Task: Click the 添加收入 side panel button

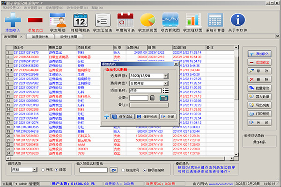Action: (x=259, y=54)
